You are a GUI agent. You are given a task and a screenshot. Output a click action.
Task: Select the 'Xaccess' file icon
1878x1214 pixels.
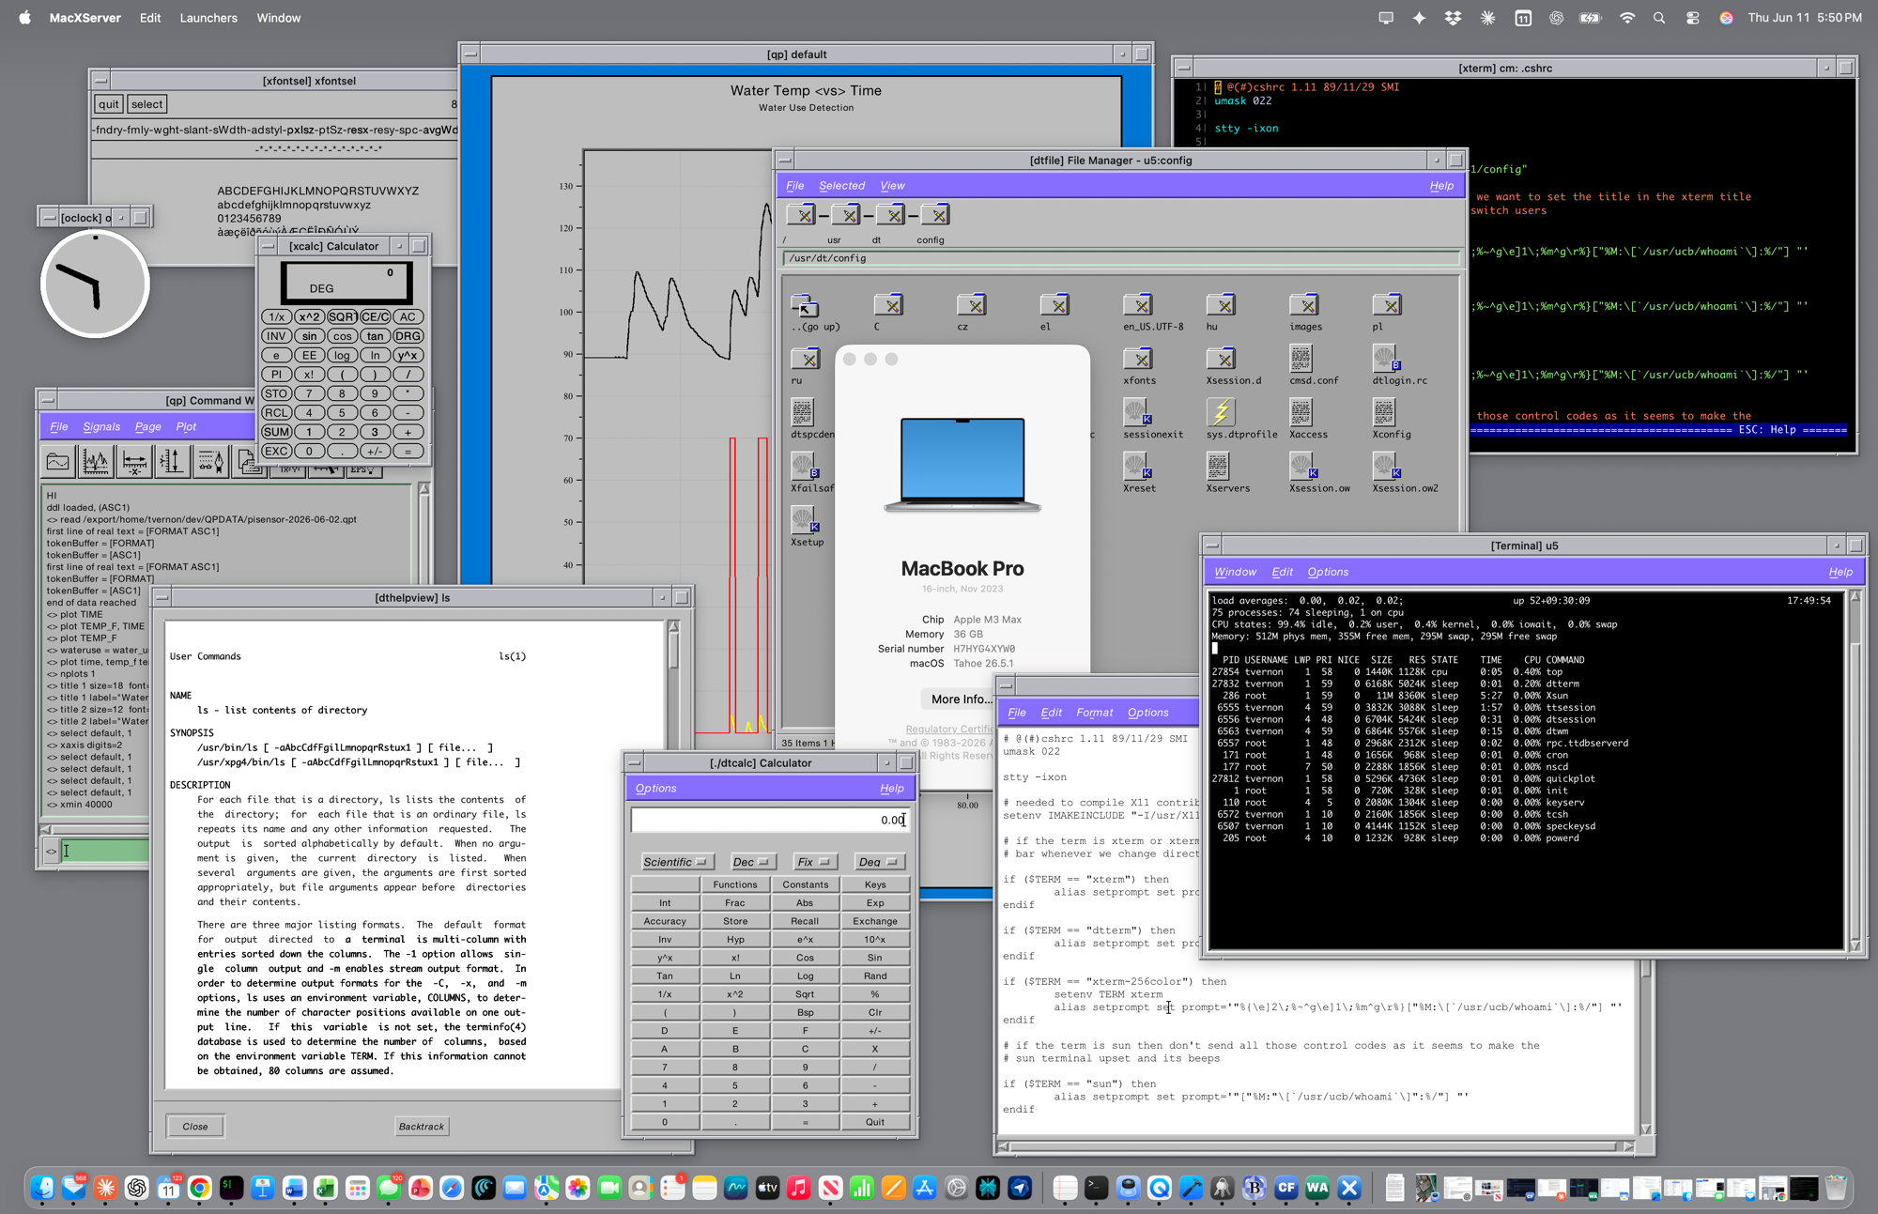(x=1301, y=411)
